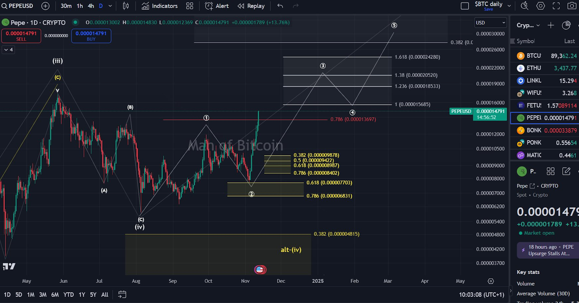Open the PEPE Upsurge Stalls news item
The width and height of the screenshot is (579, 303).
coord(548,250)
